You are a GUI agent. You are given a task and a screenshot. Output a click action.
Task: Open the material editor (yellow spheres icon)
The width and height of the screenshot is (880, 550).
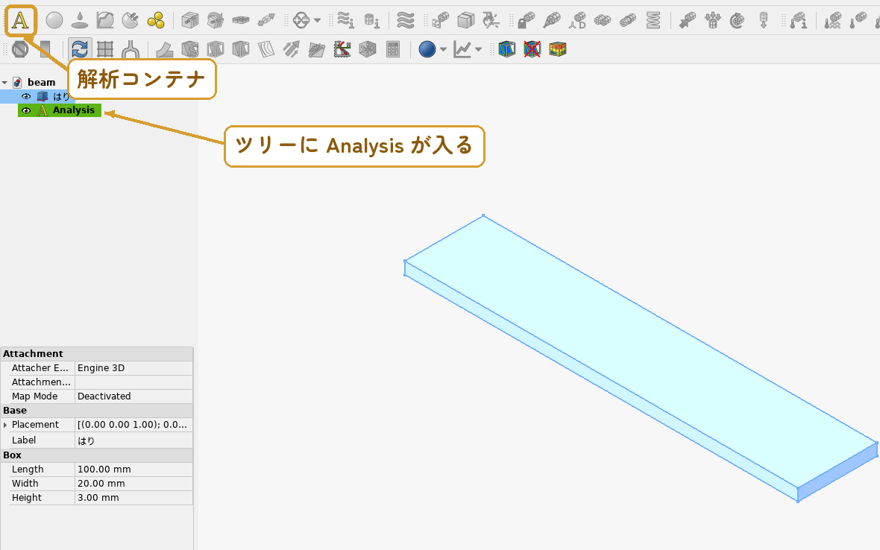(x=155, y=21)
